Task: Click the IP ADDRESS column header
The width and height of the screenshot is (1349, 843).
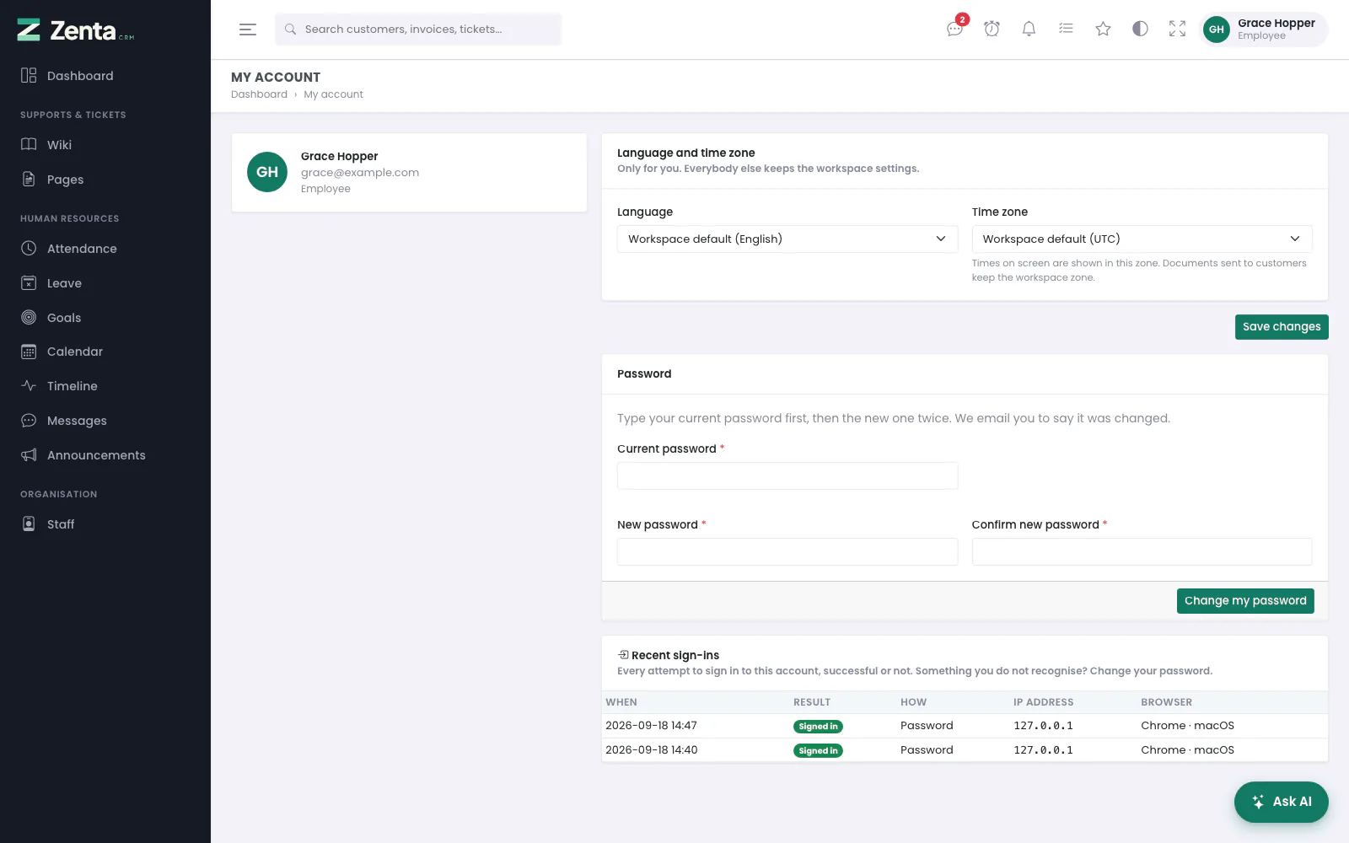Action: pos(1043,702)
